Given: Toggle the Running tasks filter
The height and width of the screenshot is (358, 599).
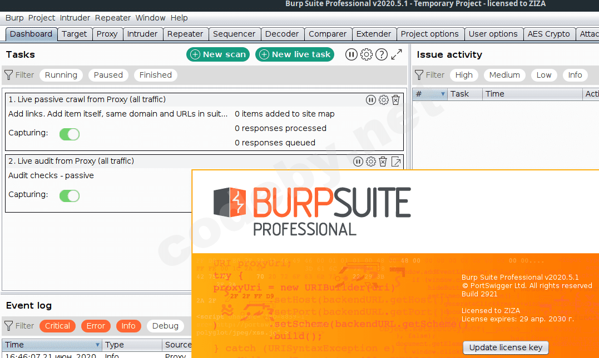Looking at the screenshot, I should 61,75.
